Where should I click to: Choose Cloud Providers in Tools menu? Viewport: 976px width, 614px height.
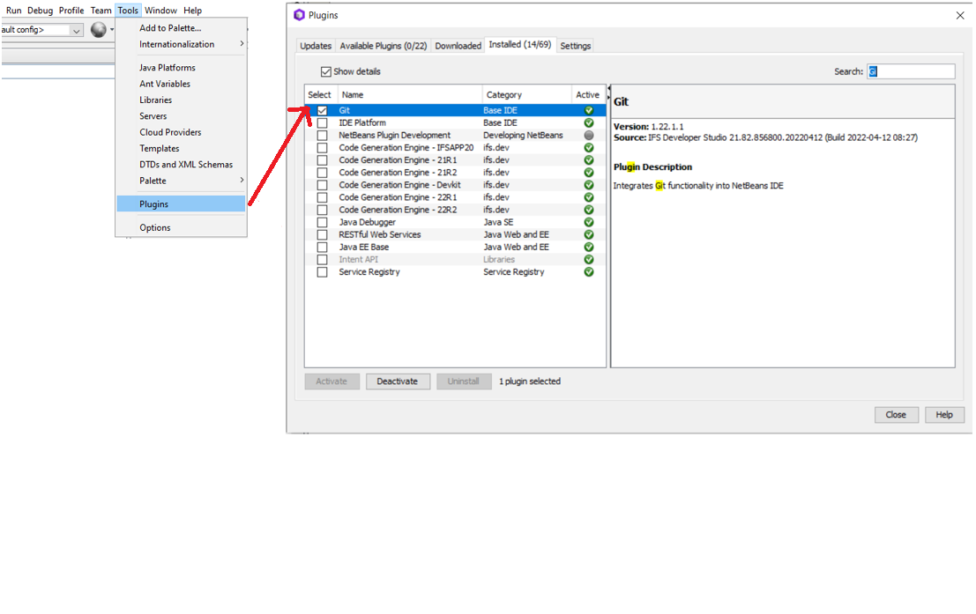181,132
